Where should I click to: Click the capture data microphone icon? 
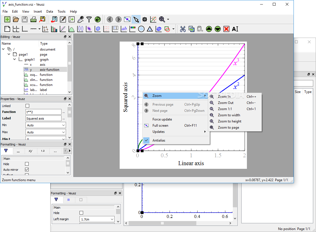80,19
